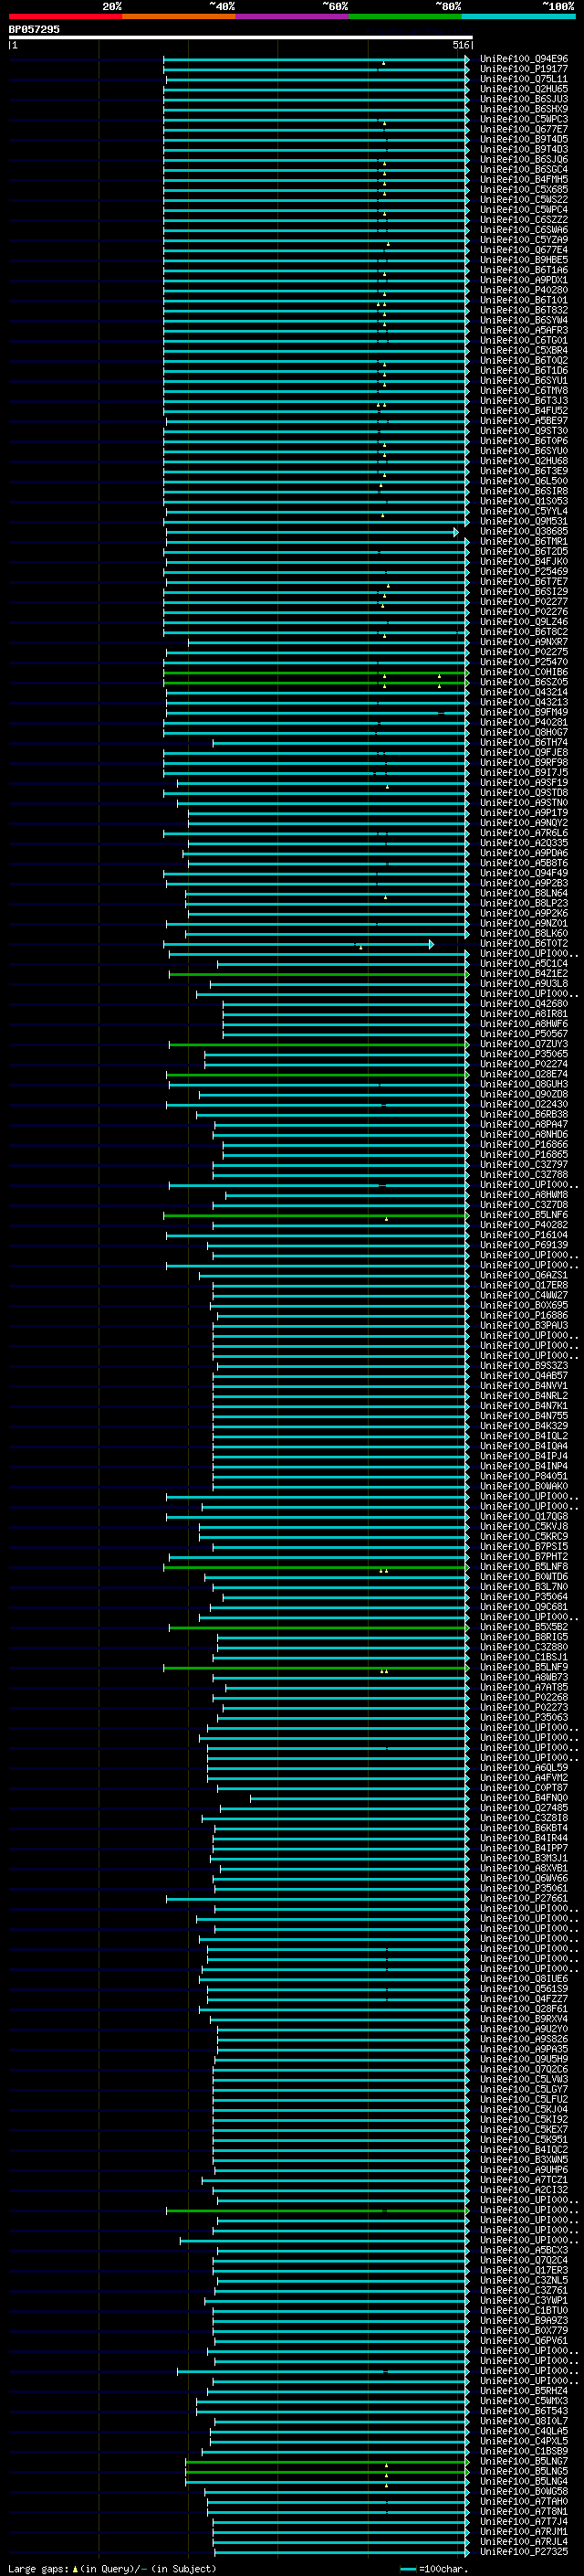Select hit UniRef100_B5LNG4
This screenshot has width=584, height=2576.
click(x=524, y=2481)
